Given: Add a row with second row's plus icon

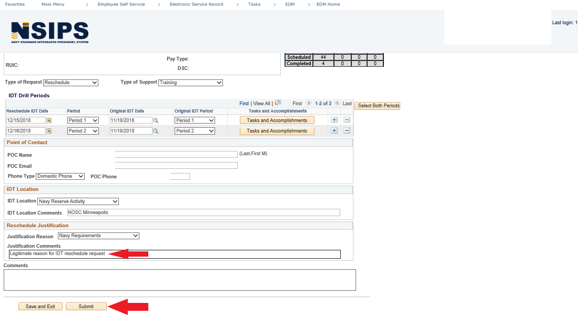Looking at the screenshot, I should tap(334, 130).
